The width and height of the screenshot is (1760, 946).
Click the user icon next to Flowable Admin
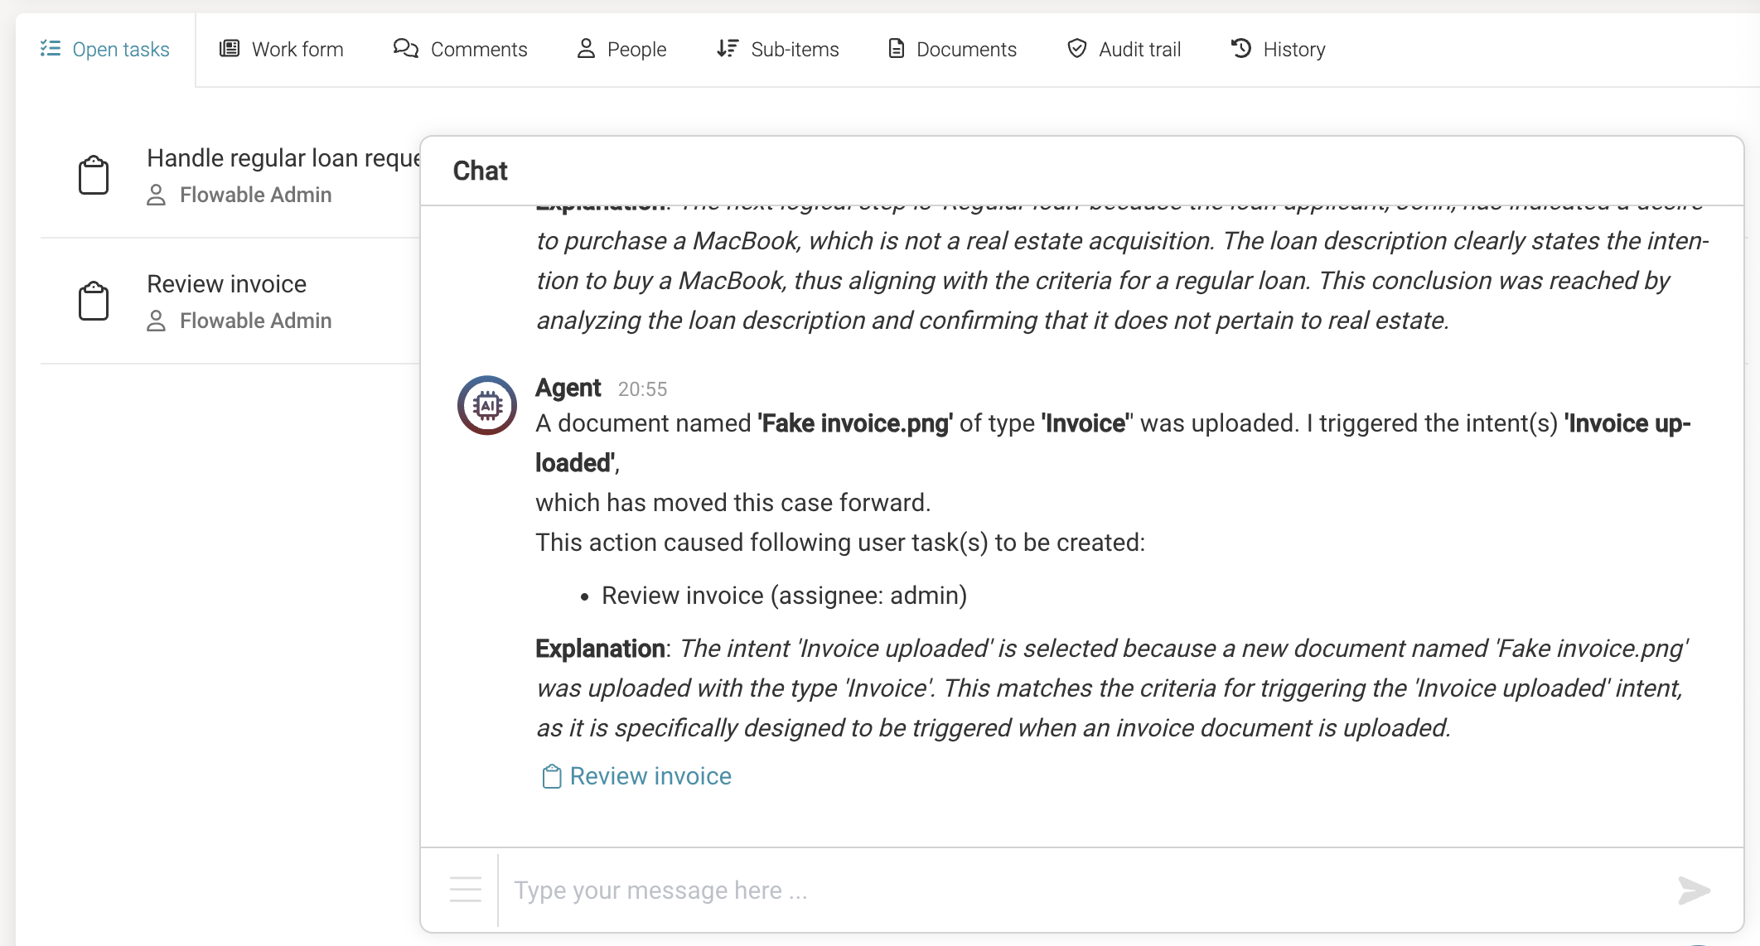[156, 195]
